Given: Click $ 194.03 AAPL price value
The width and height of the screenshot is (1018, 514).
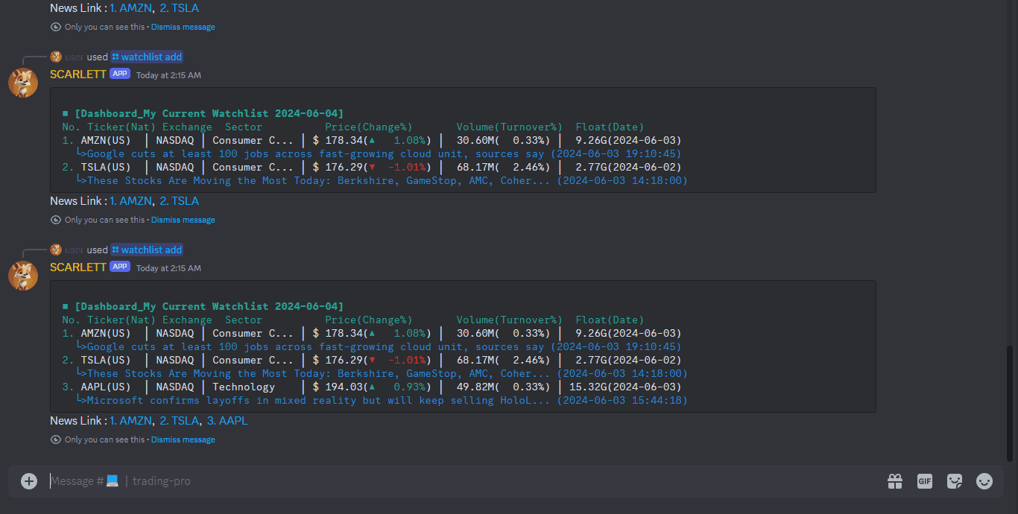Looking at the screenshot, I should 338,387.
